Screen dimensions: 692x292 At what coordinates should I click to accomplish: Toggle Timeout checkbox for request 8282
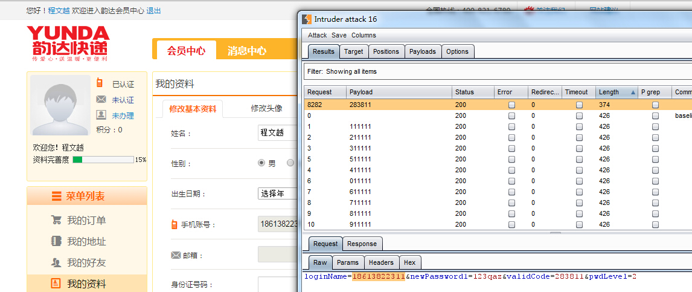point(579,105)
